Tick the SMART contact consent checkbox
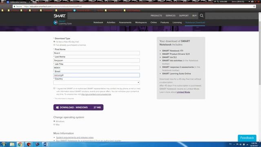This screenshot has height=147, width=261. click(x=54, y=88)
